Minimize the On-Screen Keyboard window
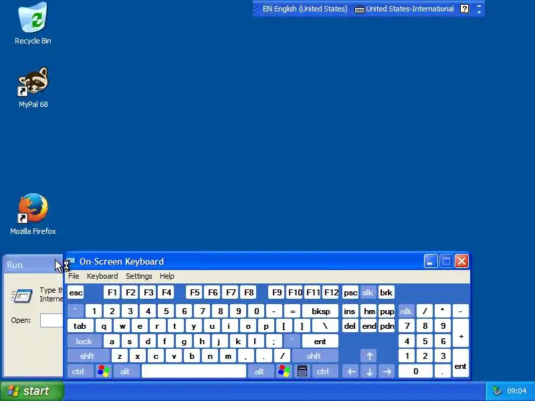Viewport: 535px width, 401px height. coord(431,261)
